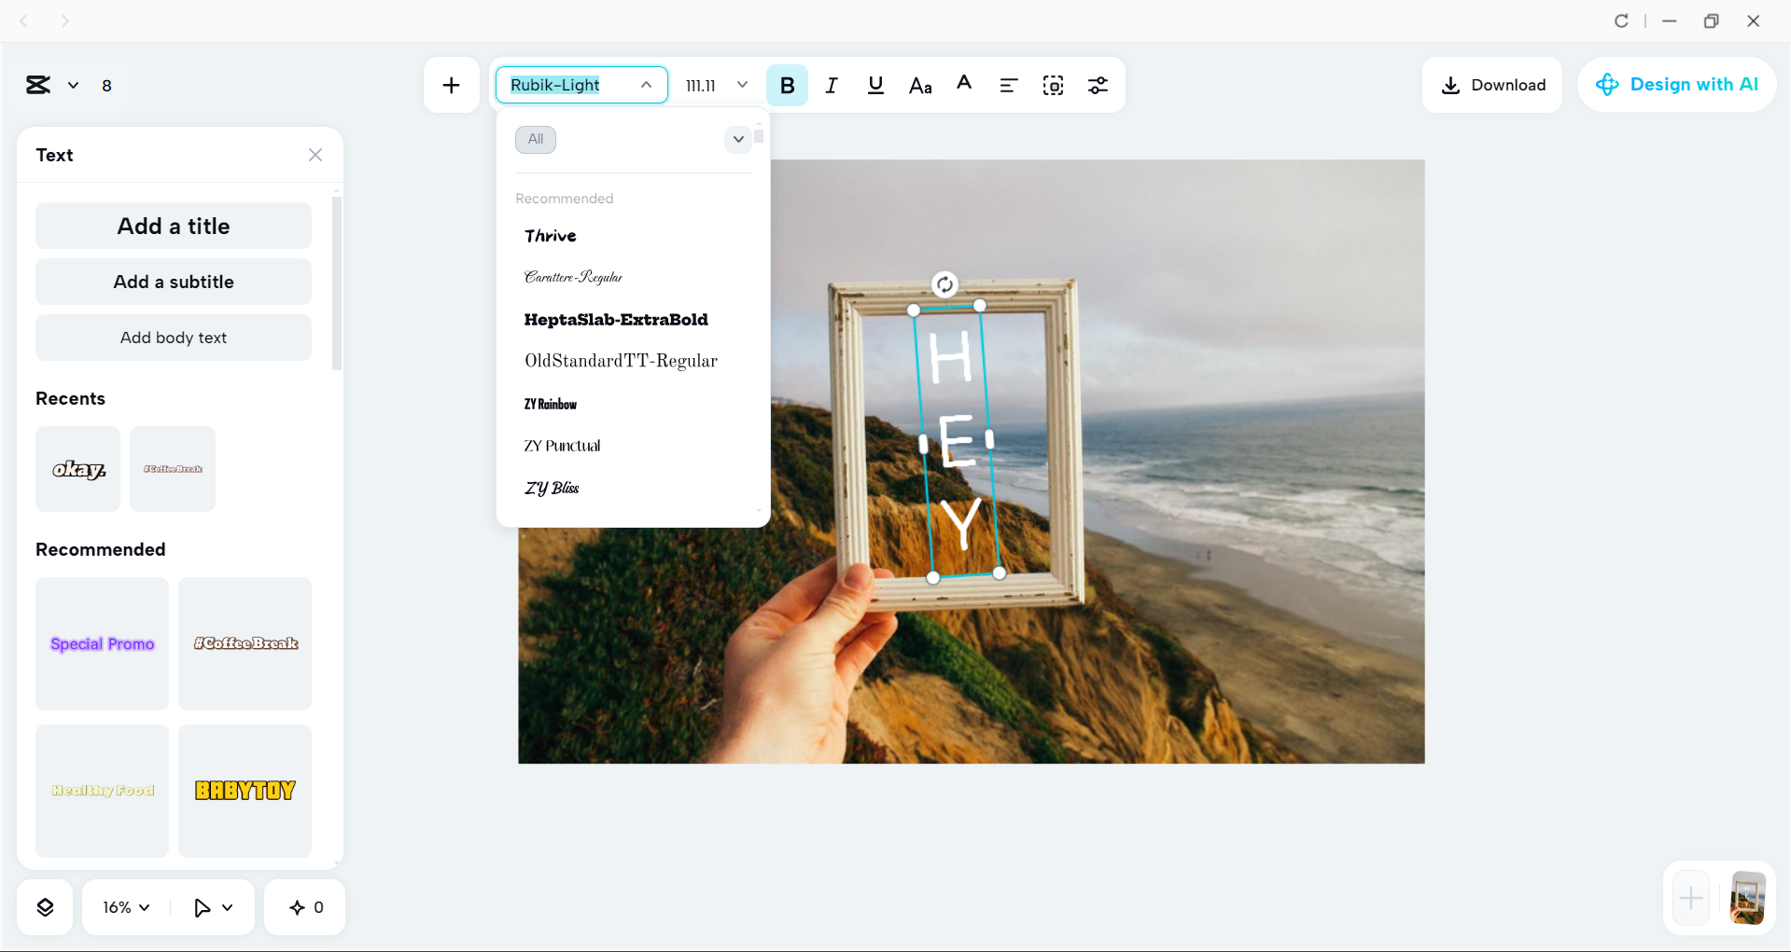Click the selection frame icon in toolbar
1791x952 pixels.
click(1053, 85)
